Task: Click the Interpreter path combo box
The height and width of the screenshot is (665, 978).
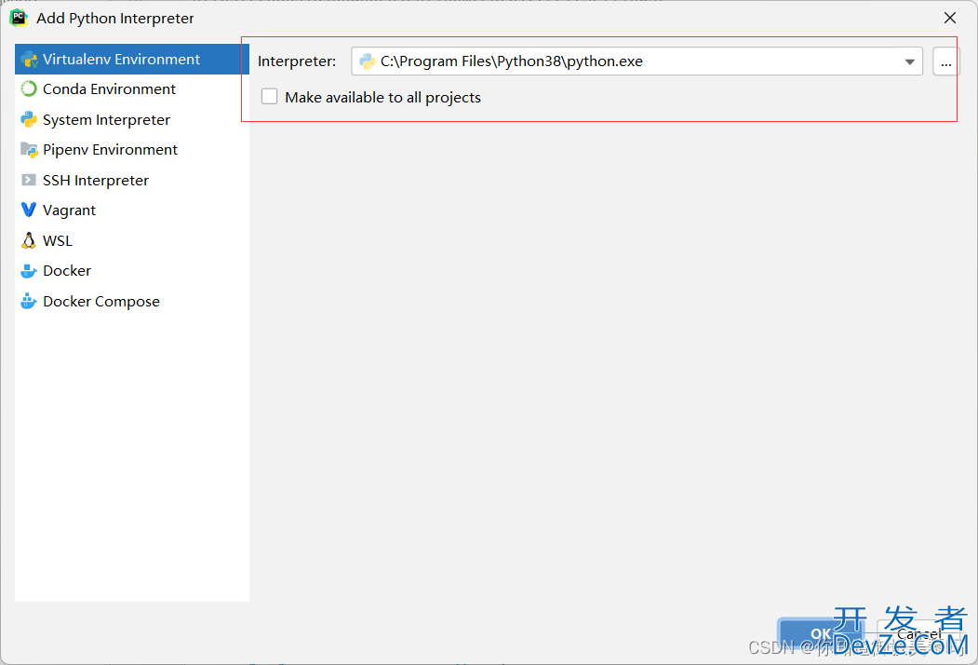Action: pyautogui.click(x=636, y=61)
